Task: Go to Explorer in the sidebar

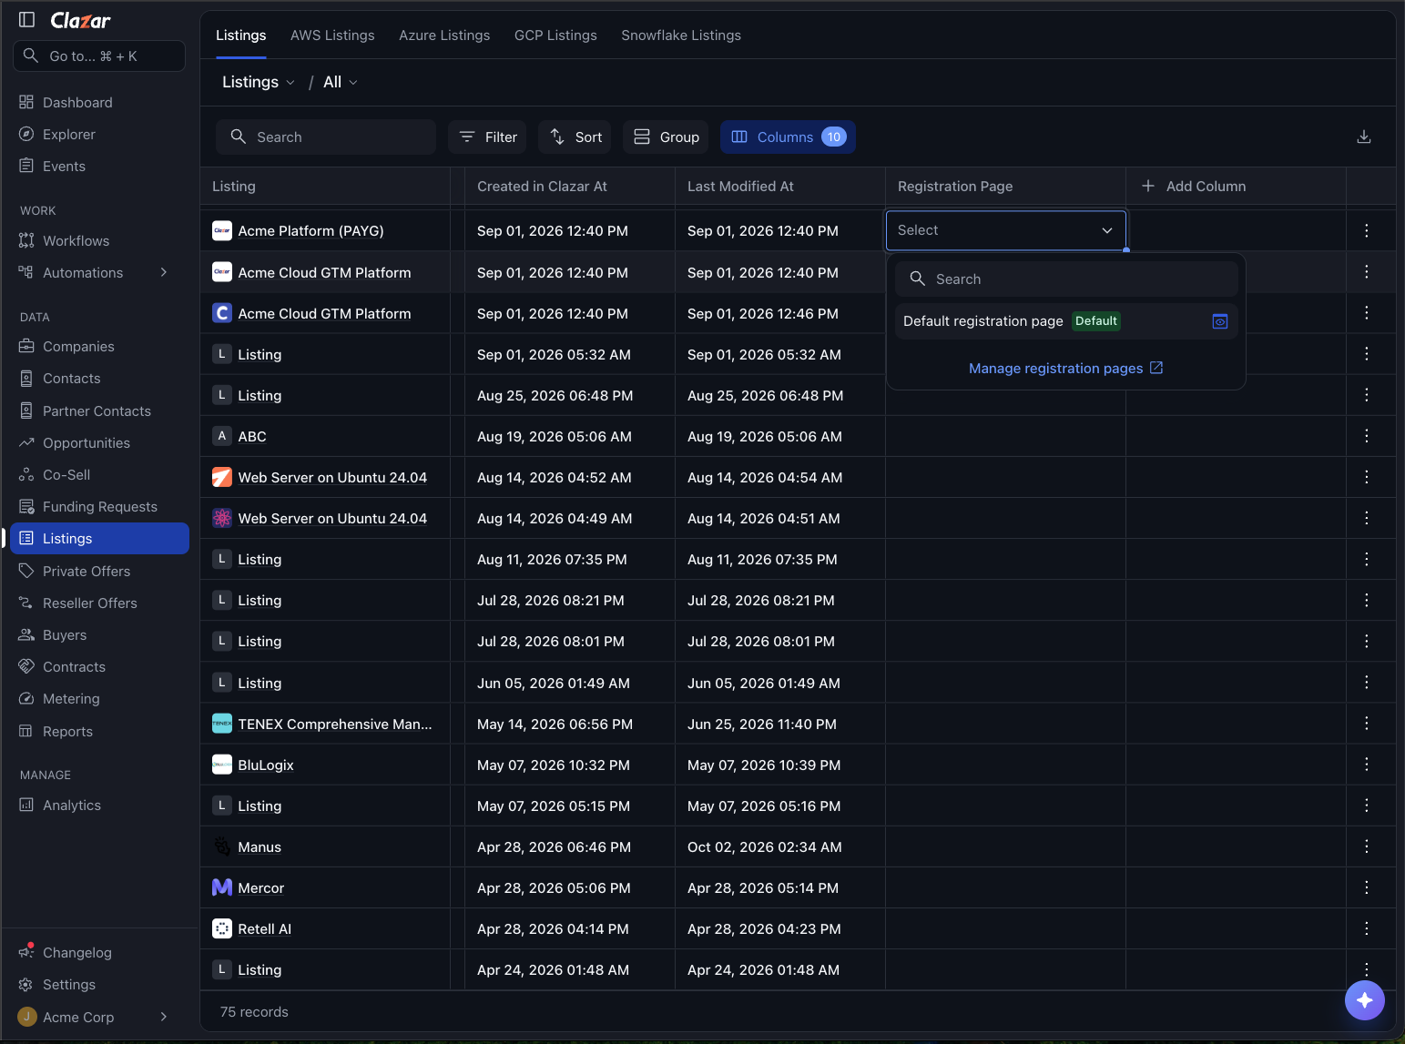Action: (100, 134)
